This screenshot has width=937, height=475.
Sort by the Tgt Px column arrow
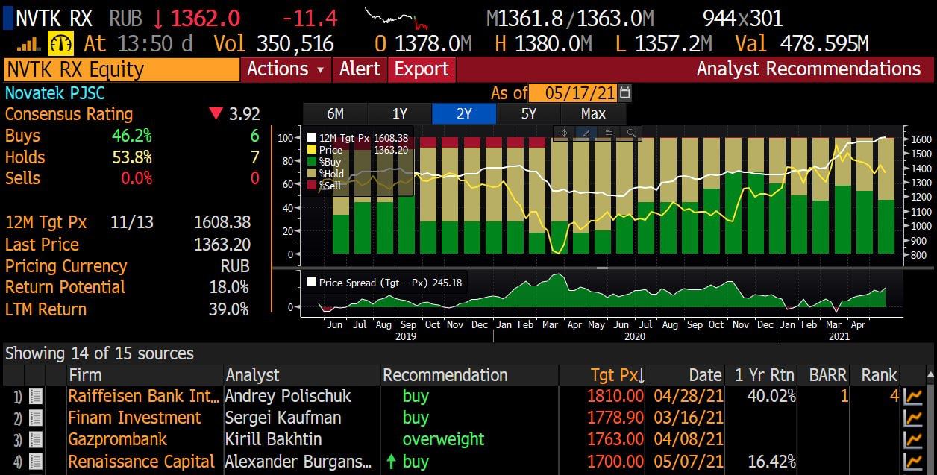[x=642, y=376]
